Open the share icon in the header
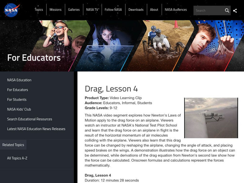244x183 pixels. 235,10
